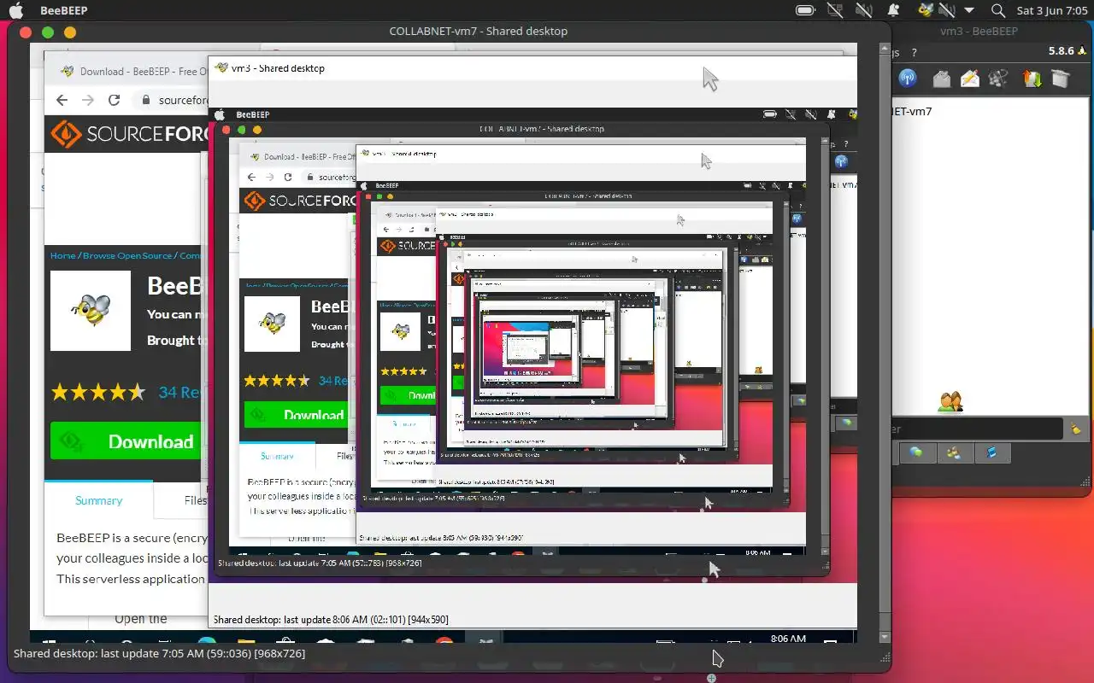
Task: Click the gray box icon at BeeBEEP toolbar end
Action: (1061, 79)
